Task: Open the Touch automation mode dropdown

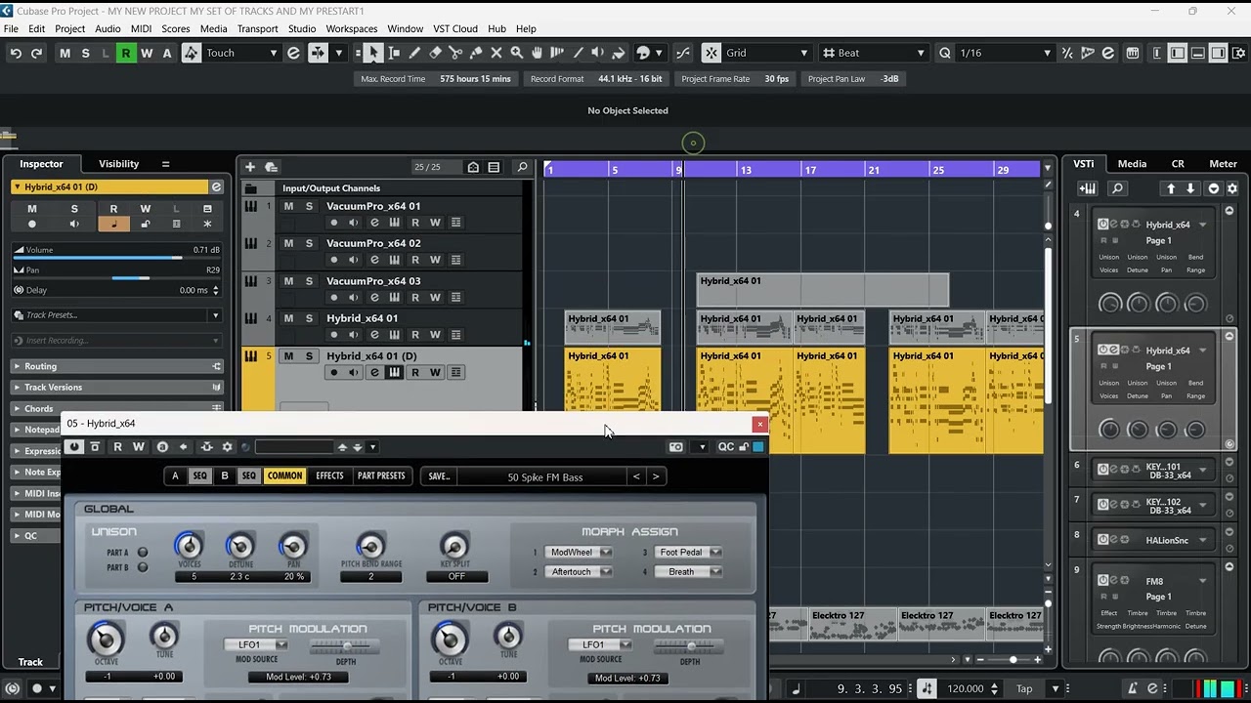Action: pos(241,53)
